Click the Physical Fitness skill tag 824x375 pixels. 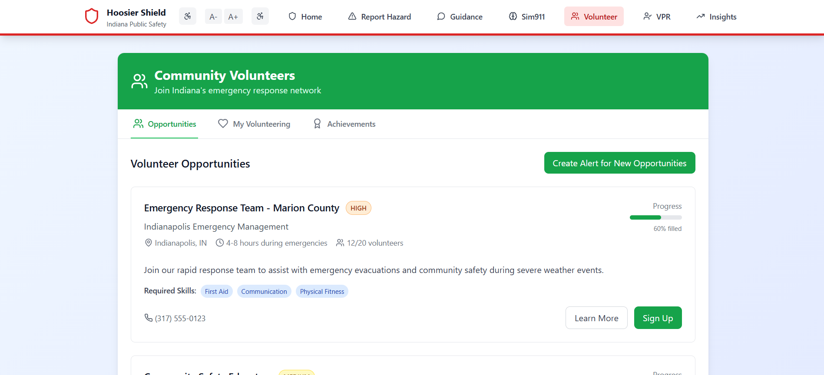tap(322, 291)
